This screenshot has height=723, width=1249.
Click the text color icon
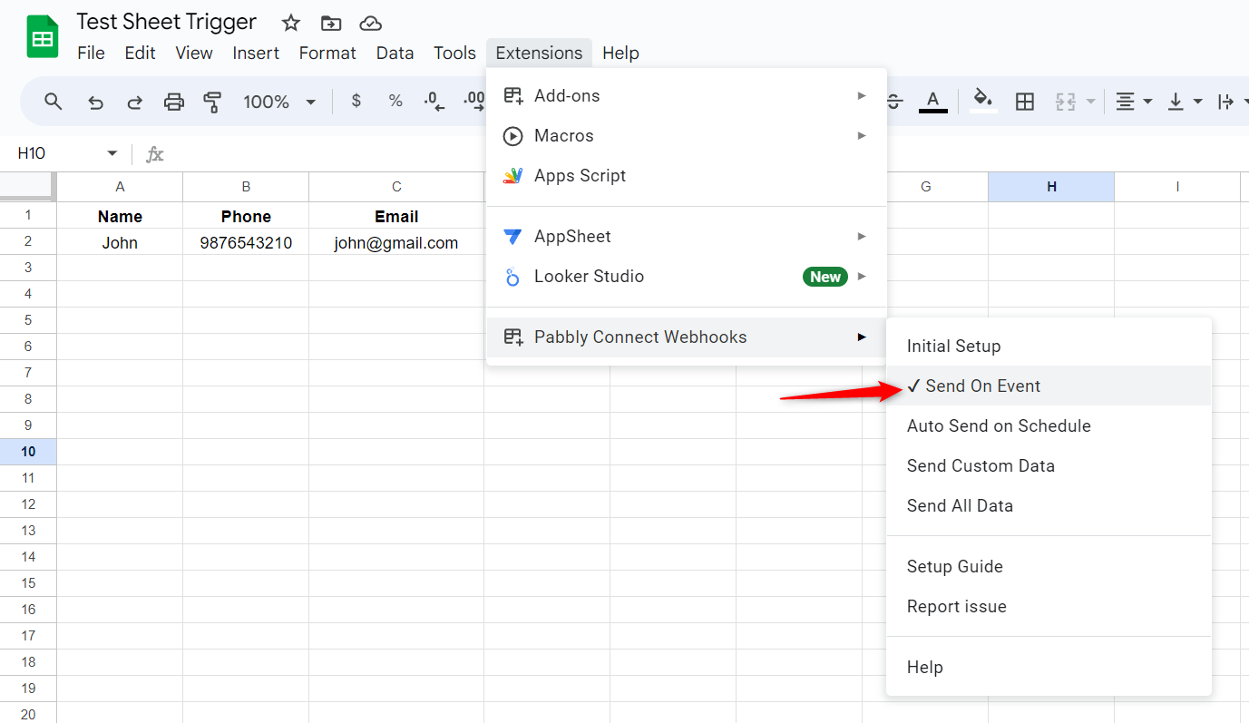[x=933, y=102]
